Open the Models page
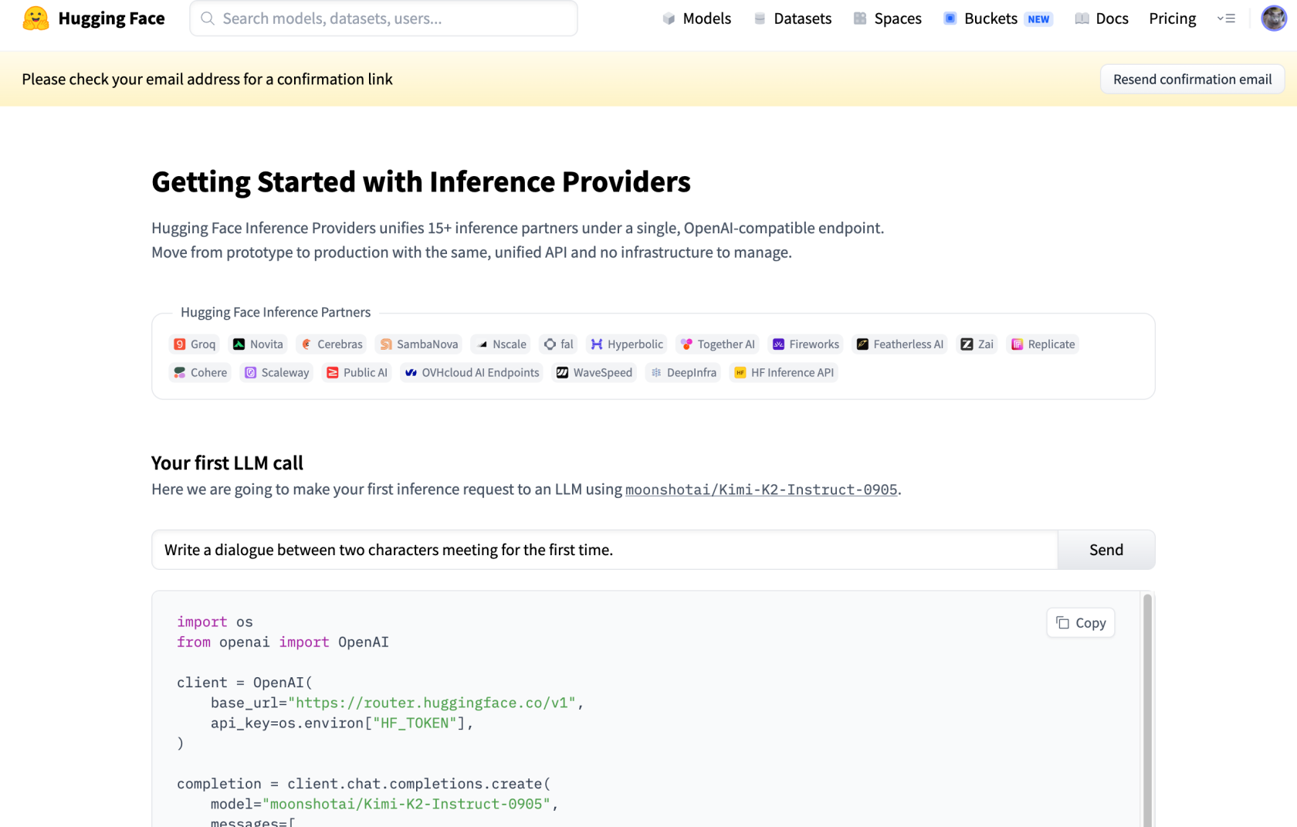 click(x=697, y=19)
